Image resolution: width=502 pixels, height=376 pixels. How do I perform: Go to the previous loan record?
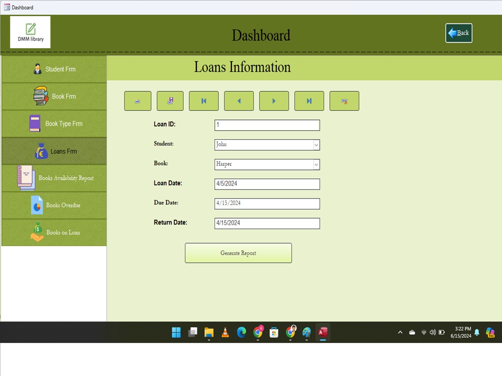[239, 101]
